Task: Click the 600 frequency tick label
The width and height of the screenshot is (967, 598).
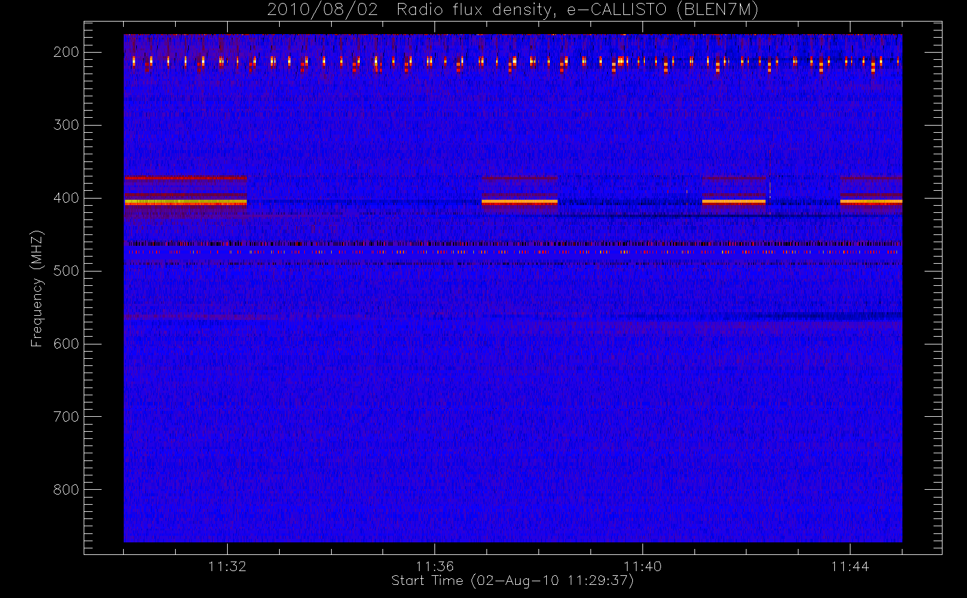Action: click(x=66, y=344)
